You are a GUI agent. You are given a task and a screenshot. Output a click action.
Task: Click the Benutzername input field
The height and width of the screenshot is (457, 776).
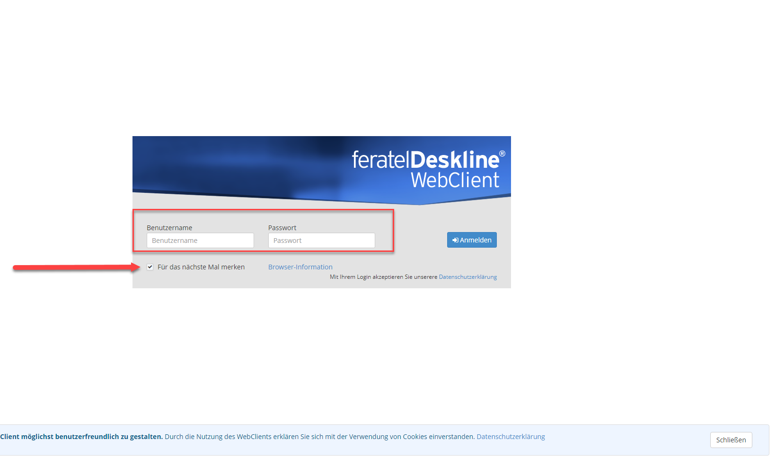pos(200,241)
